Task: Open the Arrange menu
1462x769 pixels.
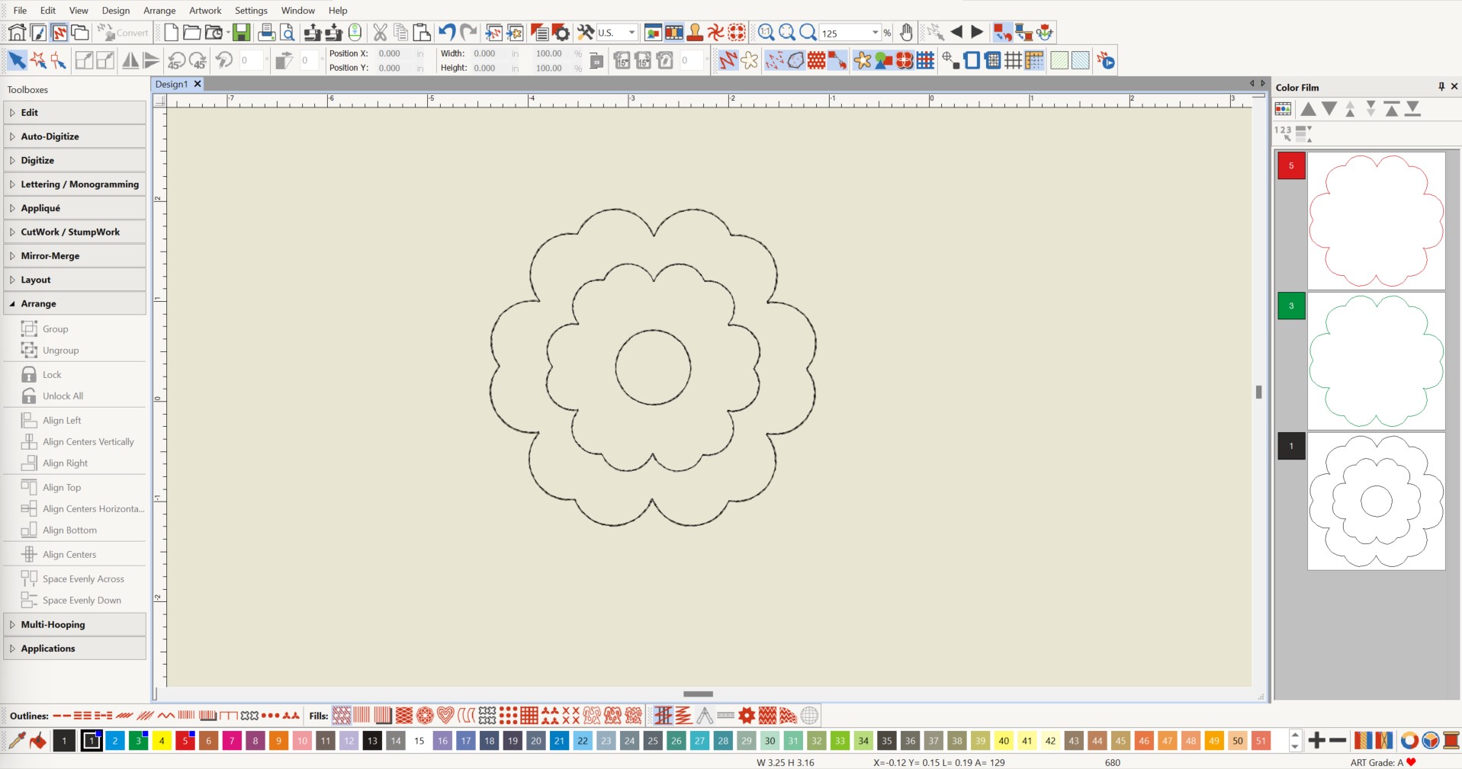Action: [159, 10]
